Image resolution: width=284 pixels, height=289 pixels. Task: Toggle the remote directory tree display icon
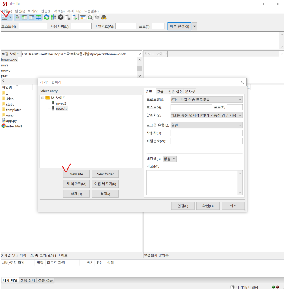(x=32, y=17)
